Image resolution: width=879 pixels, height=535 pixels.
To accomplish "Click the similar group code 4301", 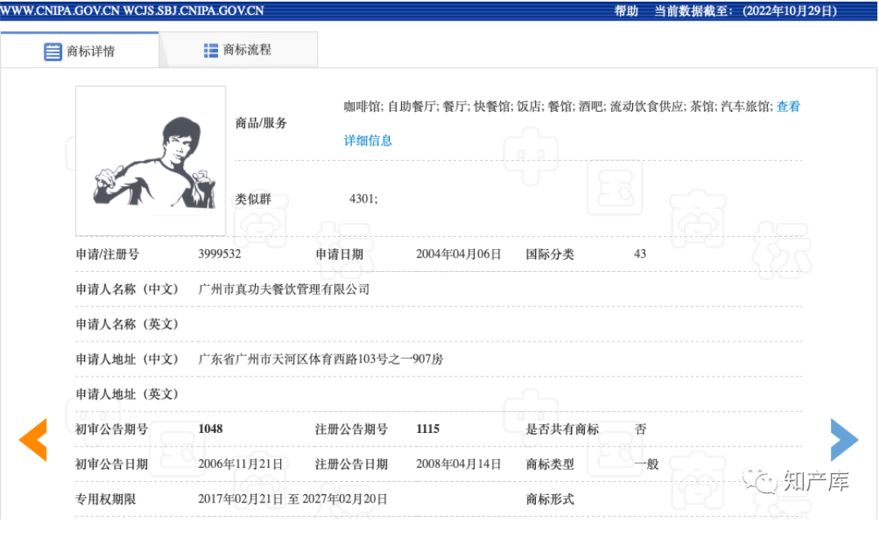I will pos(363,198).
